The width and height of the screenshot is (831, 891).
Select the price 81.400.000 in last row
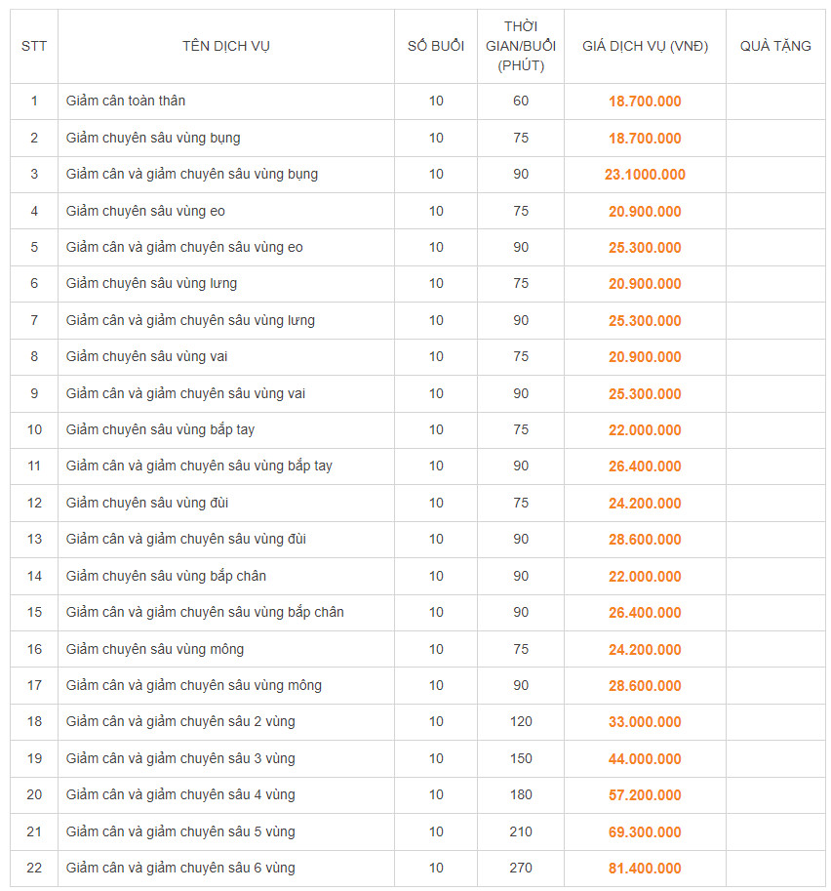click(x=645, y=869)
